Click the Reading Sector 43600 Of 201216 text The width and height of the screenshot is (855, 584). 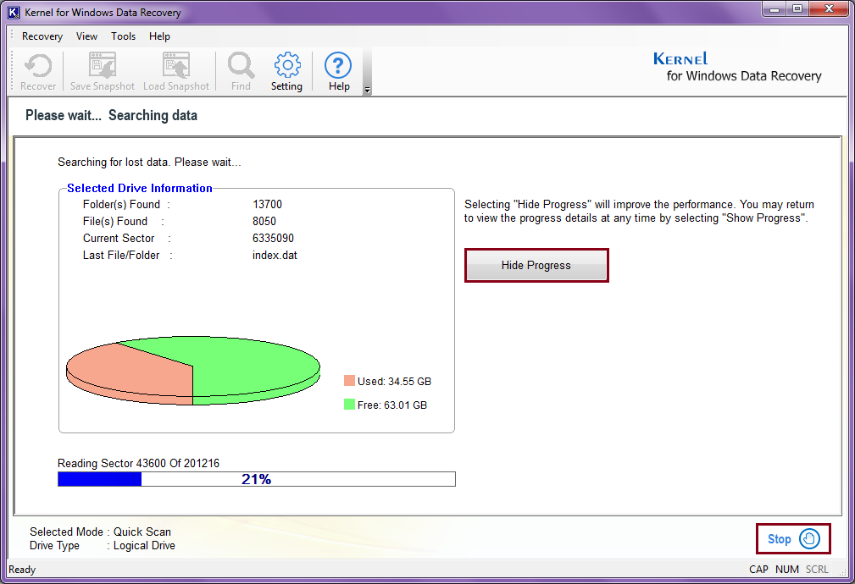click(138, 463)
